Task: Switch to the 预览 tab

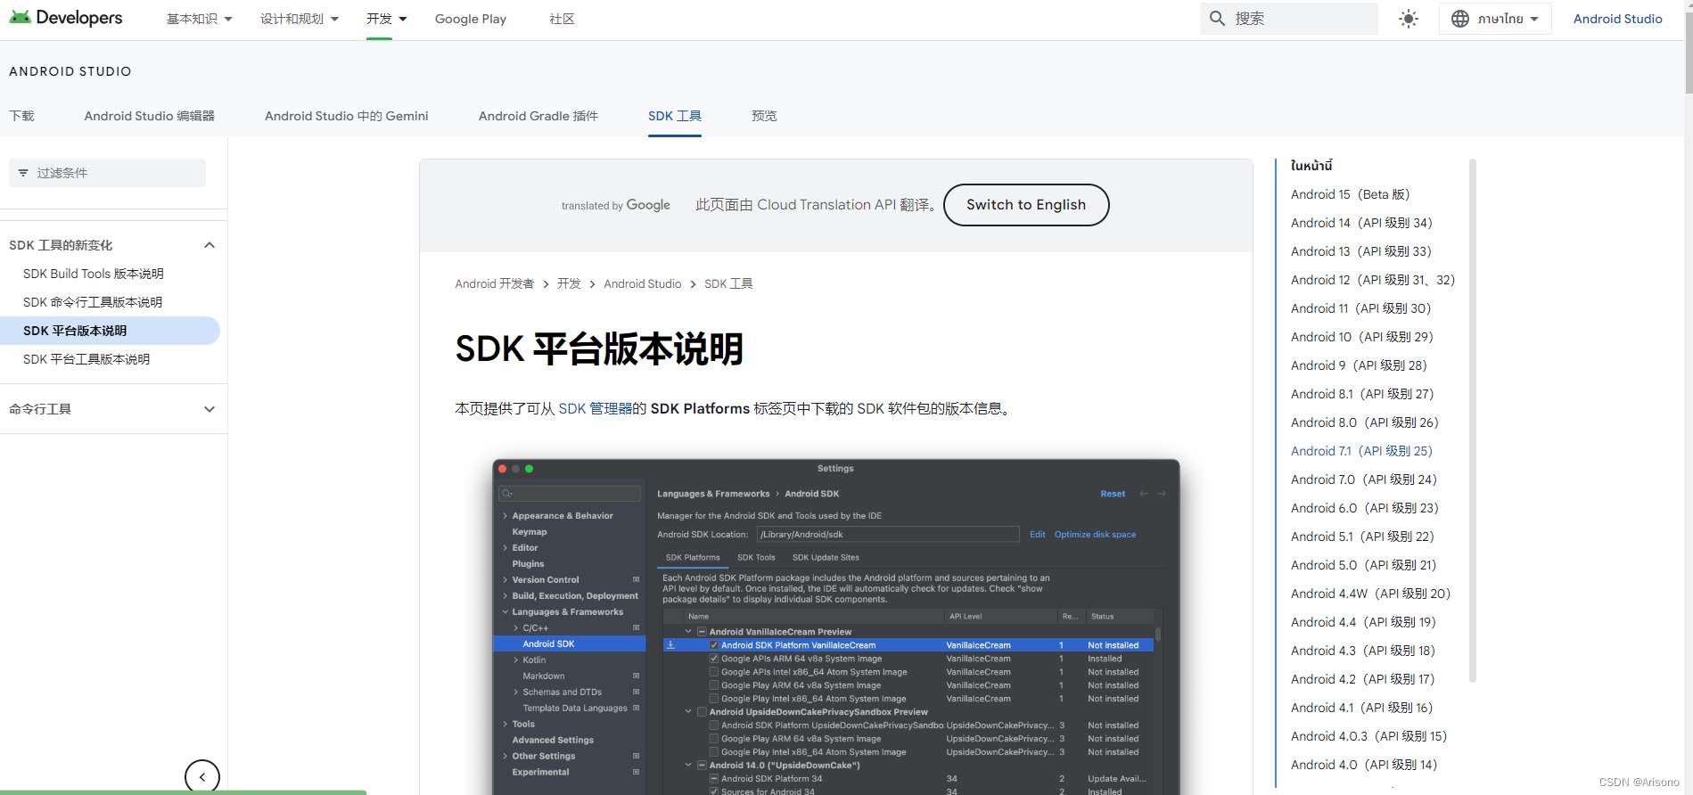Action: 764,116
